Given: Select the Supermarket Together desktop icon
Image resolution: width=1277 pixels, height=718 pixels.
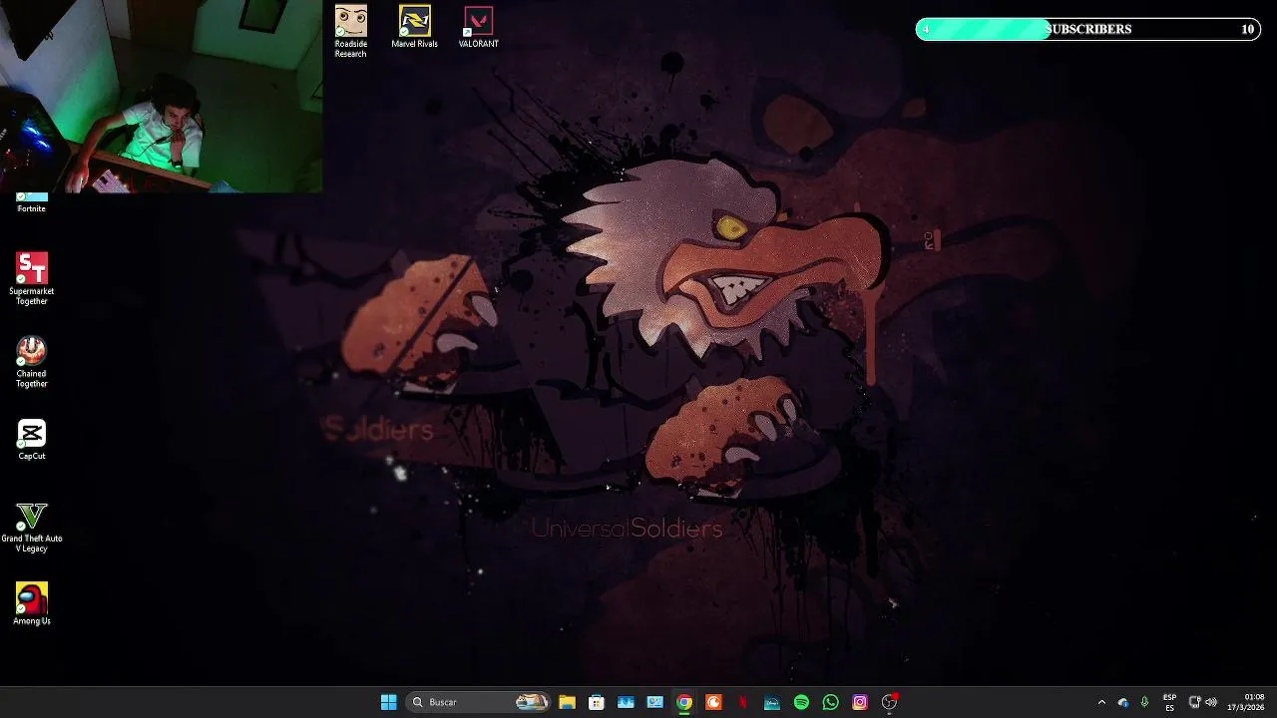Looking at the screenshot, I should coord(31,278).
